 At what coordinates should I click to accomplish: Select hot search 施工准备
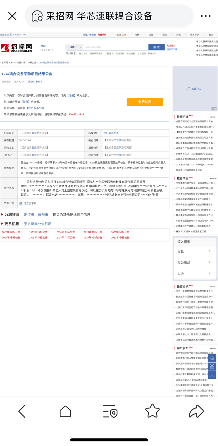tap(83, 53)
